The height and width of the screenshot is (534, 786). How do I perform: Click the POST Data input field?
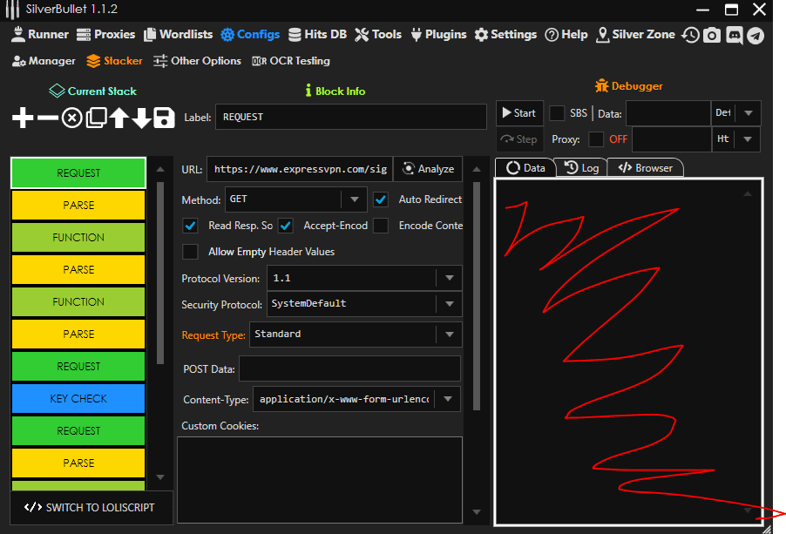pyautogui.click(x=349, y=368)
